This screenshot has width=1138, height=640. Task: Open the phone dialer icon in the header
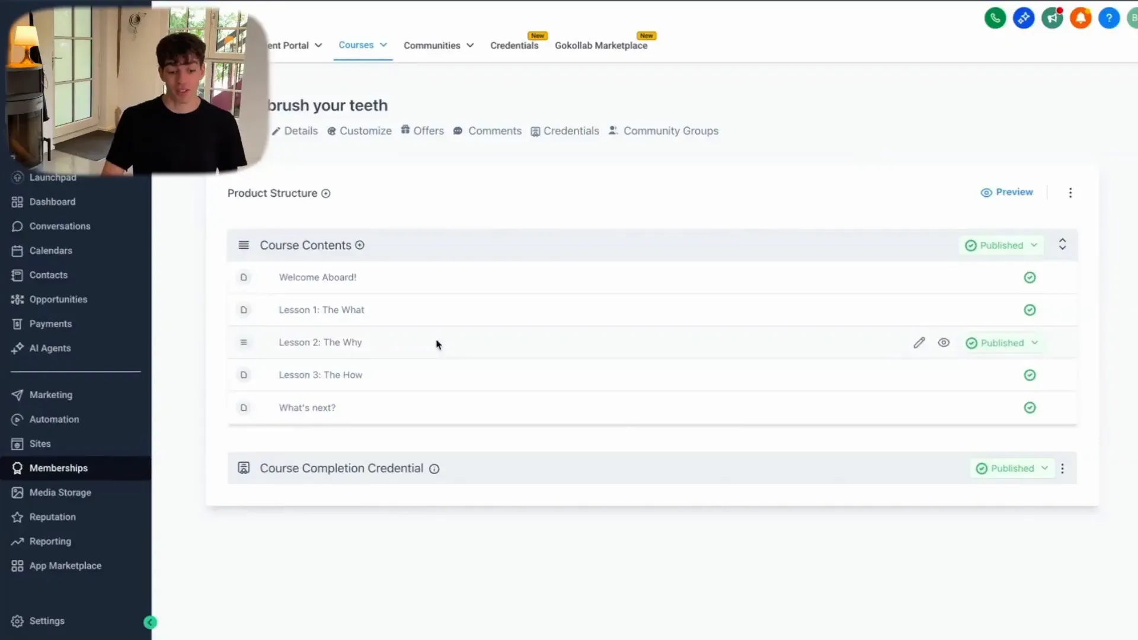[995, 18]
